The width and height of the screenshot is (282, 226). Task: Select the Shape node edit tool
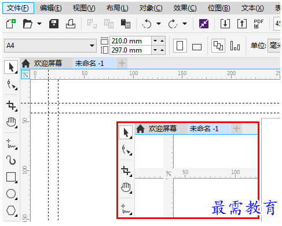[x=12, y=84]
